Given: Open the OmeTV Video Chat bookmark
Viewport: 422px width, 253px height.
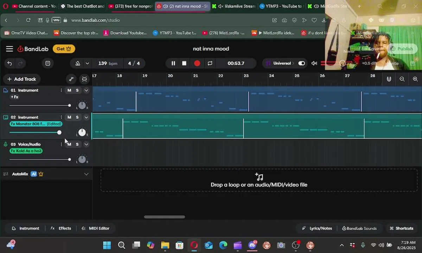Looking at the screenshot, I should click(x=26, y=33).
